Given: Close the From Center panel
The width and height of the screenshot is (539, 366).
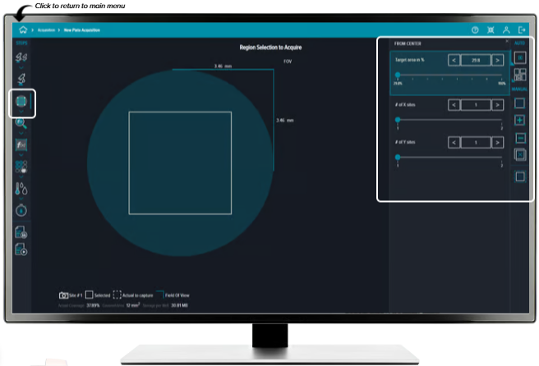Looking at the screenshot, I should coord(507,41).
